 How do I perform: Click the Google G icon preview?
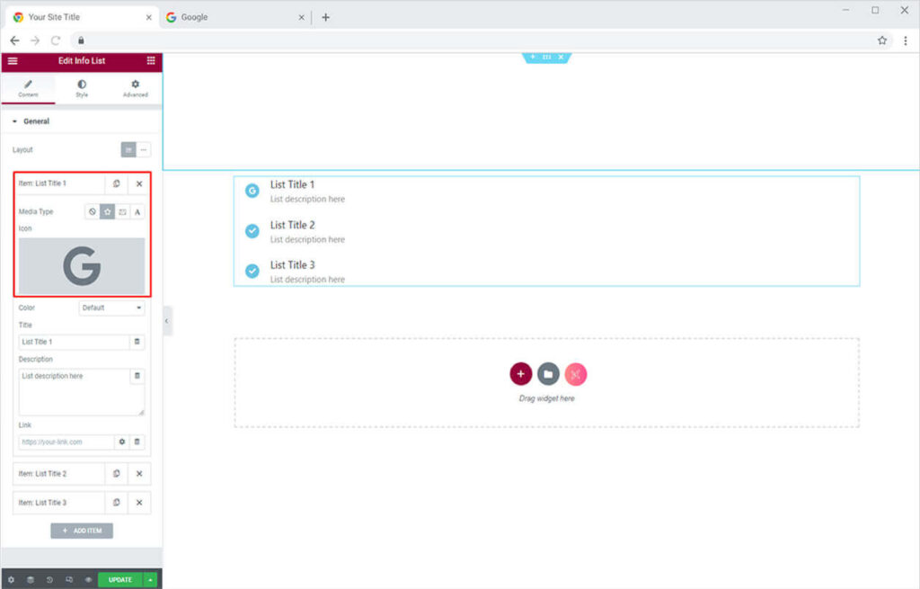pyautogui.click(x=82, y=266)
